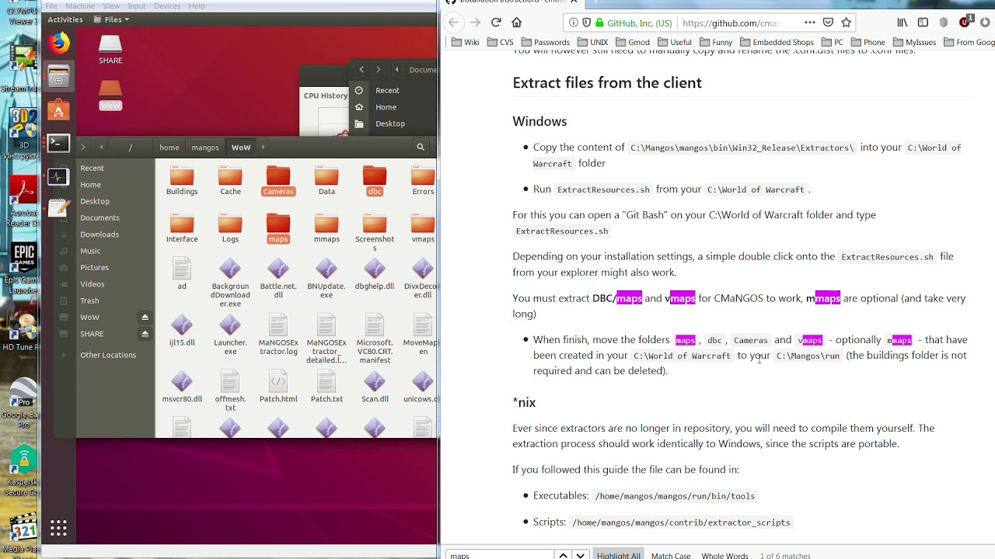Go to Downloads in Files sidebar
Screen dimensions: 995x559
pyautogui.click(x=99, y=234)
